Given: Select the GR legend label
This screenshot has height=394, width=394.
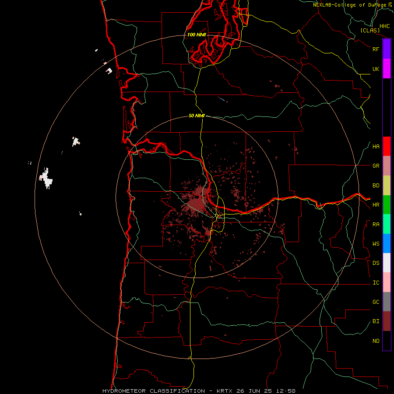Looking at the screenshot, I should [x=376, y=166].
